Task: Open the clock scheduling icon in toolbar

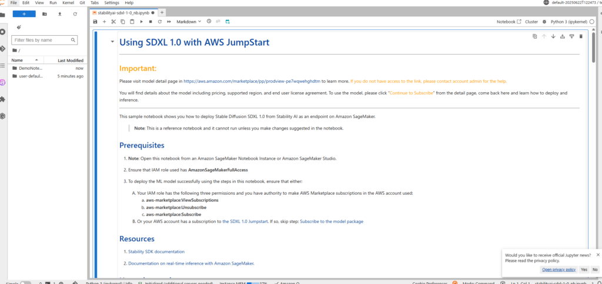Action: 209,22
